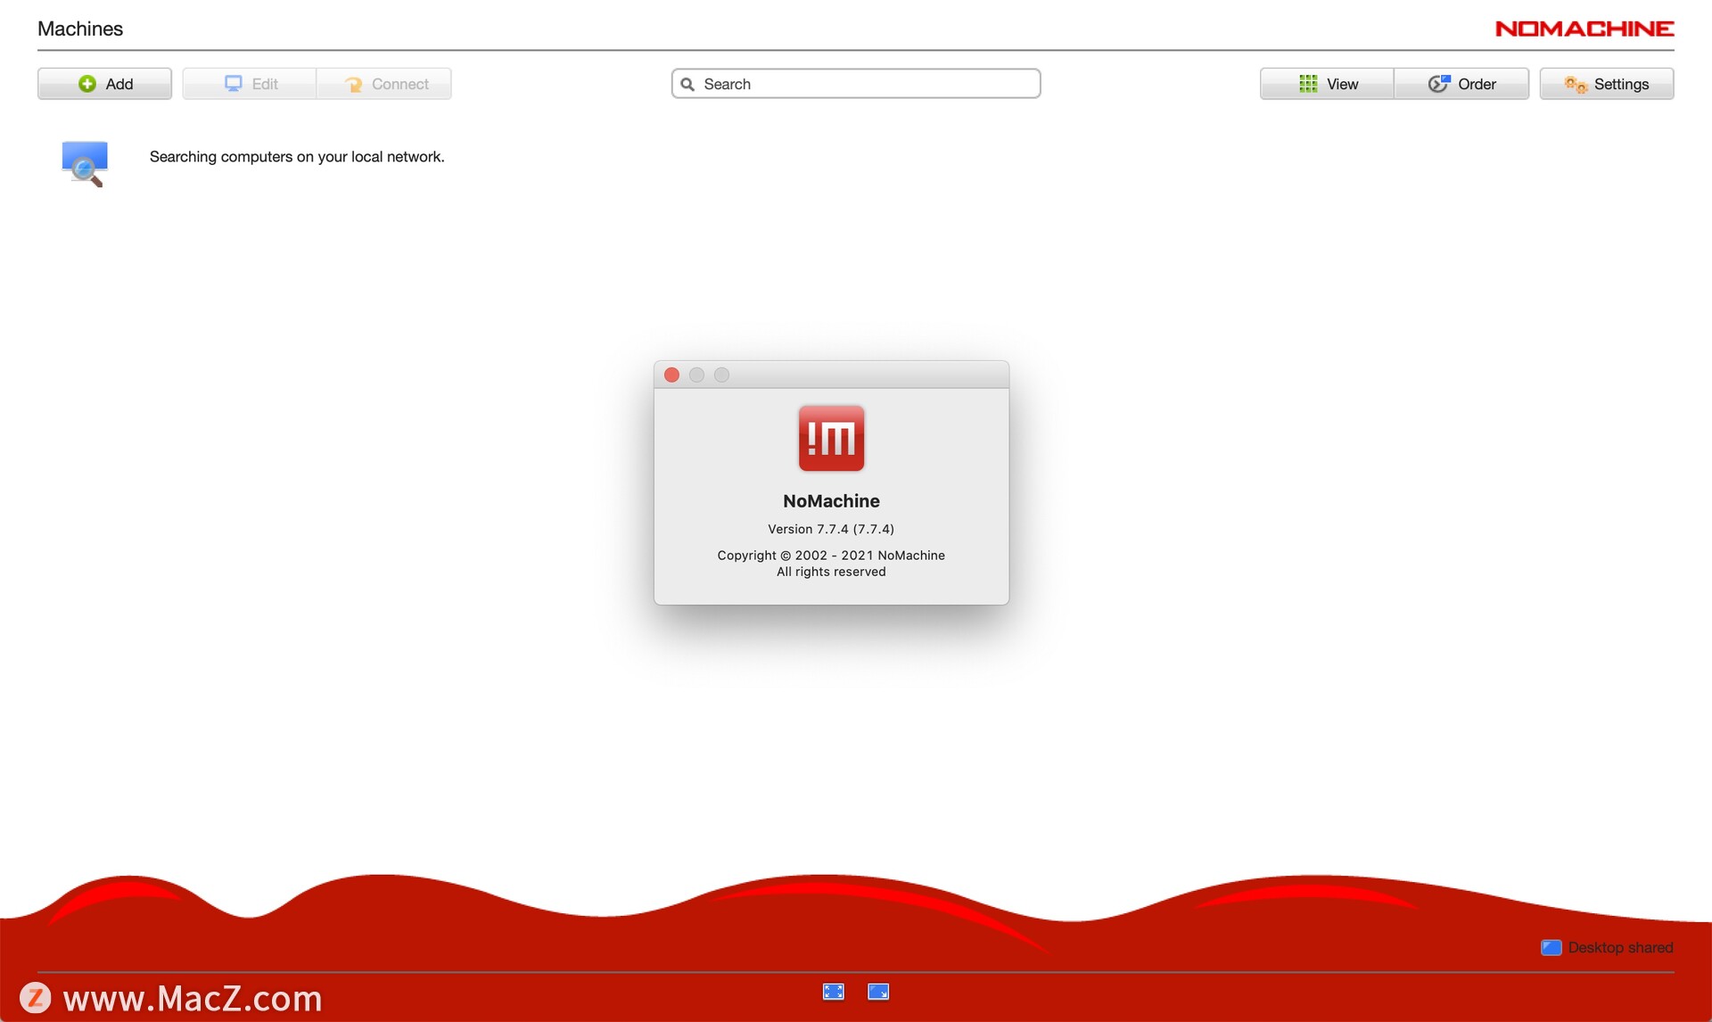
Task: Click the Version 7.7.4 text in dialog
Action: 830,529
